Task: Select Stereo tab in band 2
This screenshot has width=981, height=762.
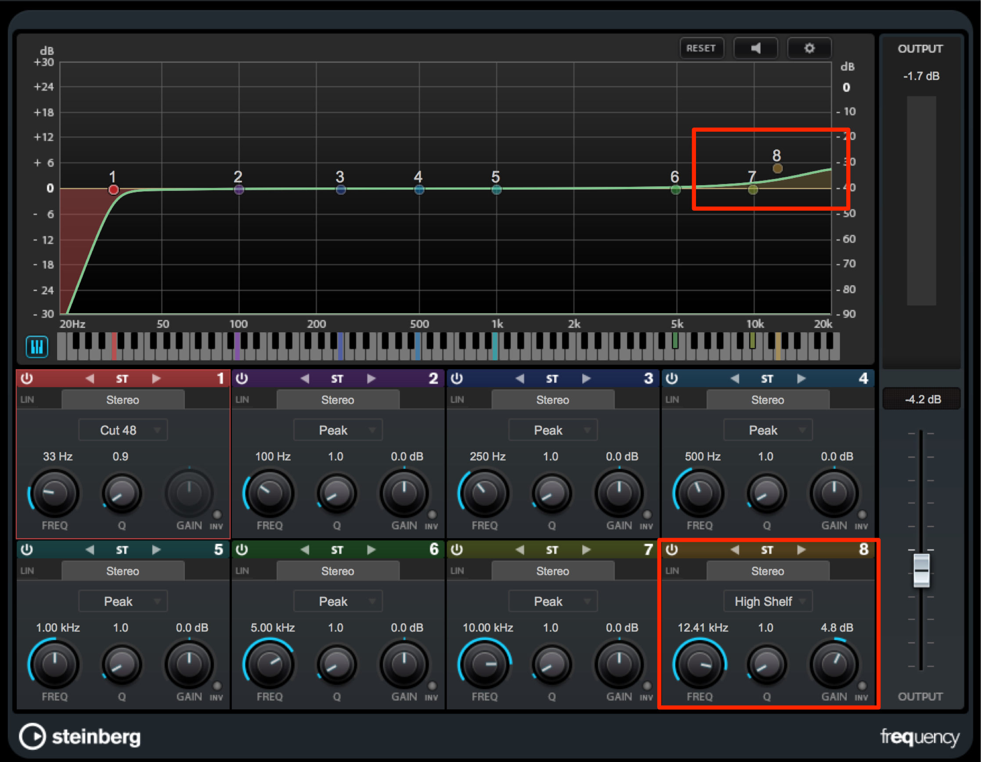Action: click(x=338, y=399)
